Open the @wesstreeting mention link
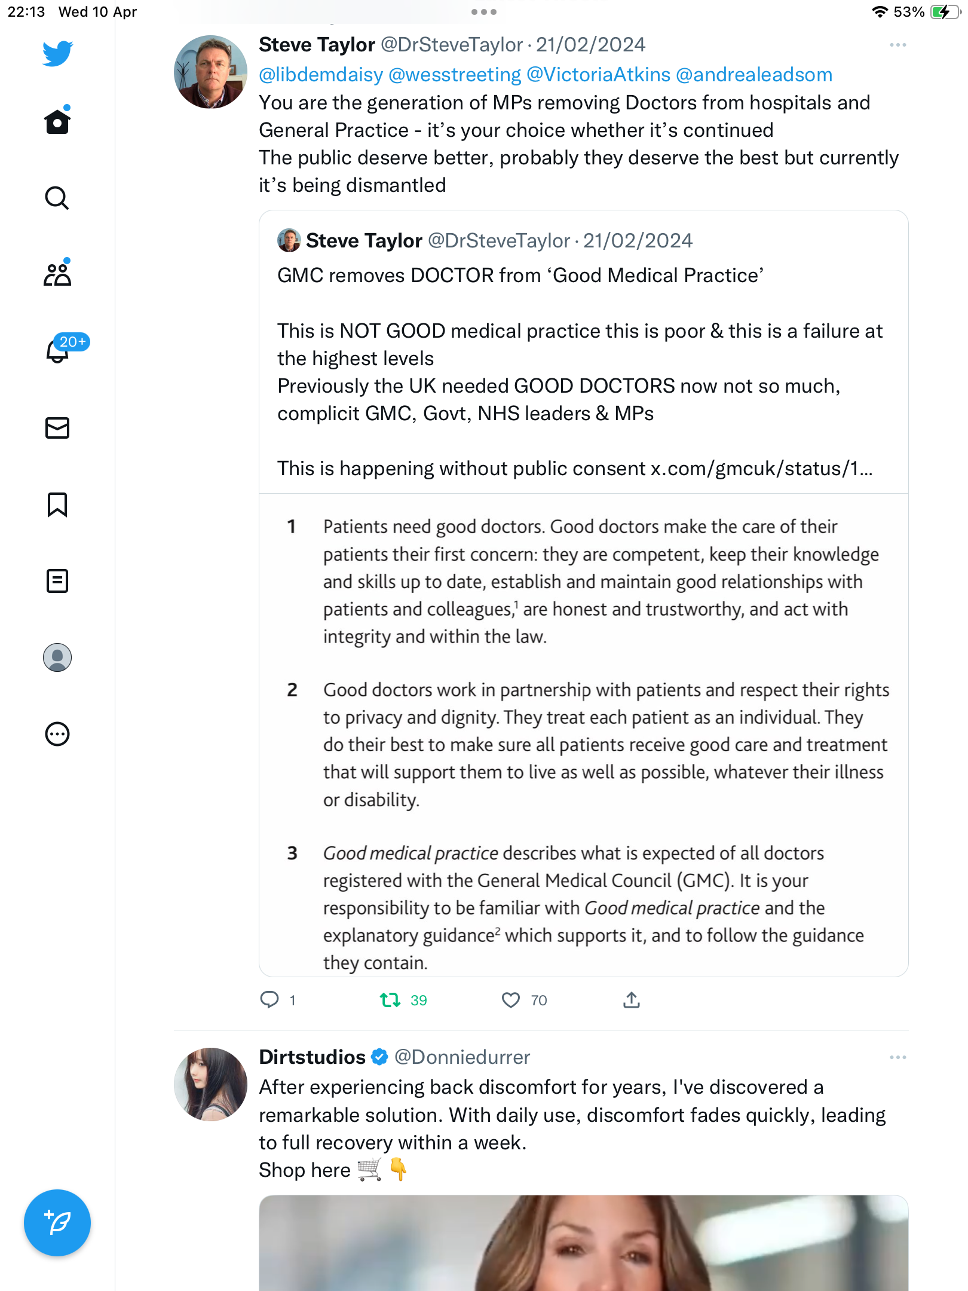 click(455, 75)
